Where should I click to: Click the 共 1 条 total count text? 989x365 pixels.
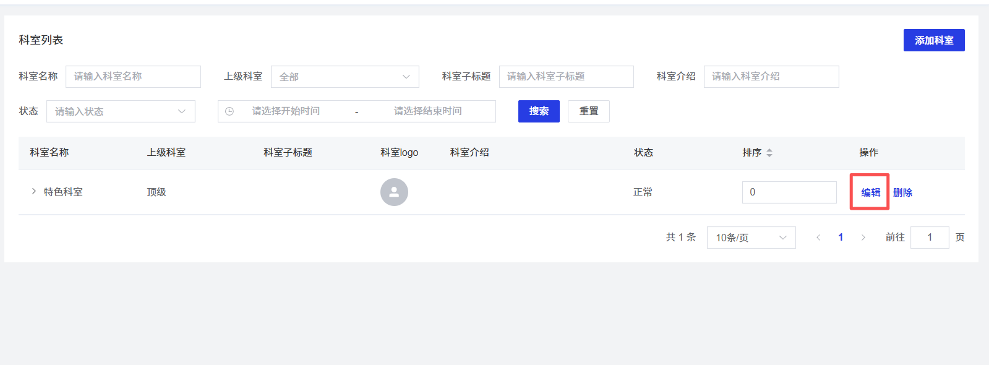tap(680, 238)
